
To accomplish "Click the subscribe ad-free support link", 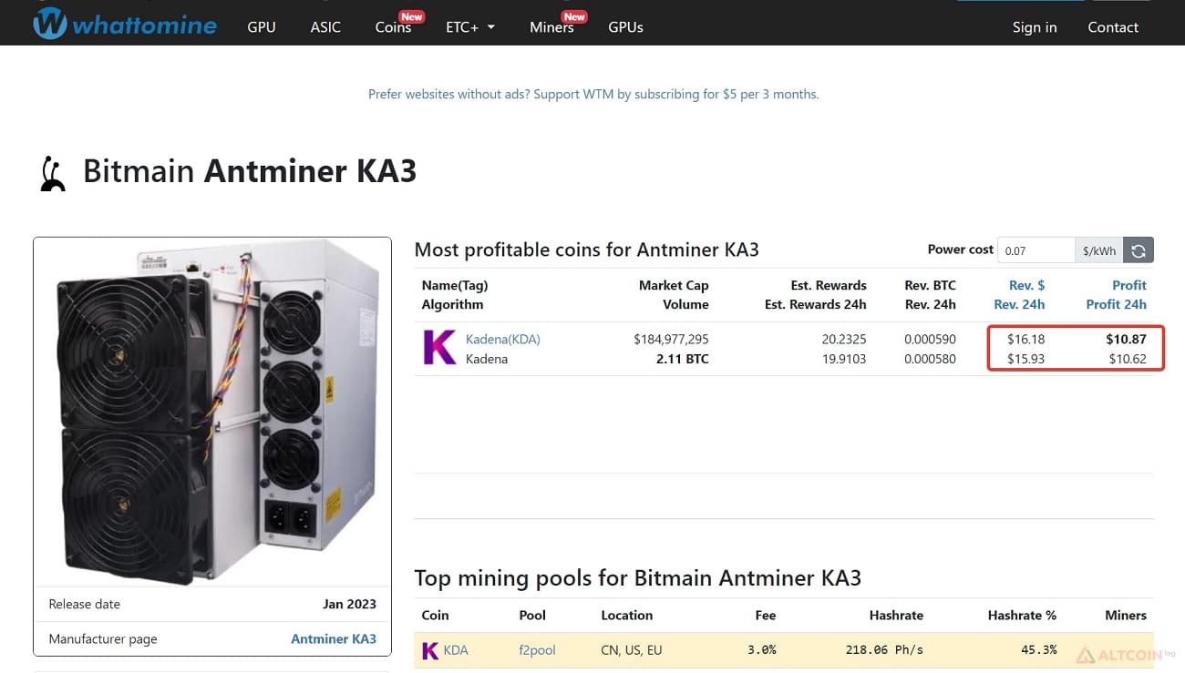I will [x=593, y=94].
